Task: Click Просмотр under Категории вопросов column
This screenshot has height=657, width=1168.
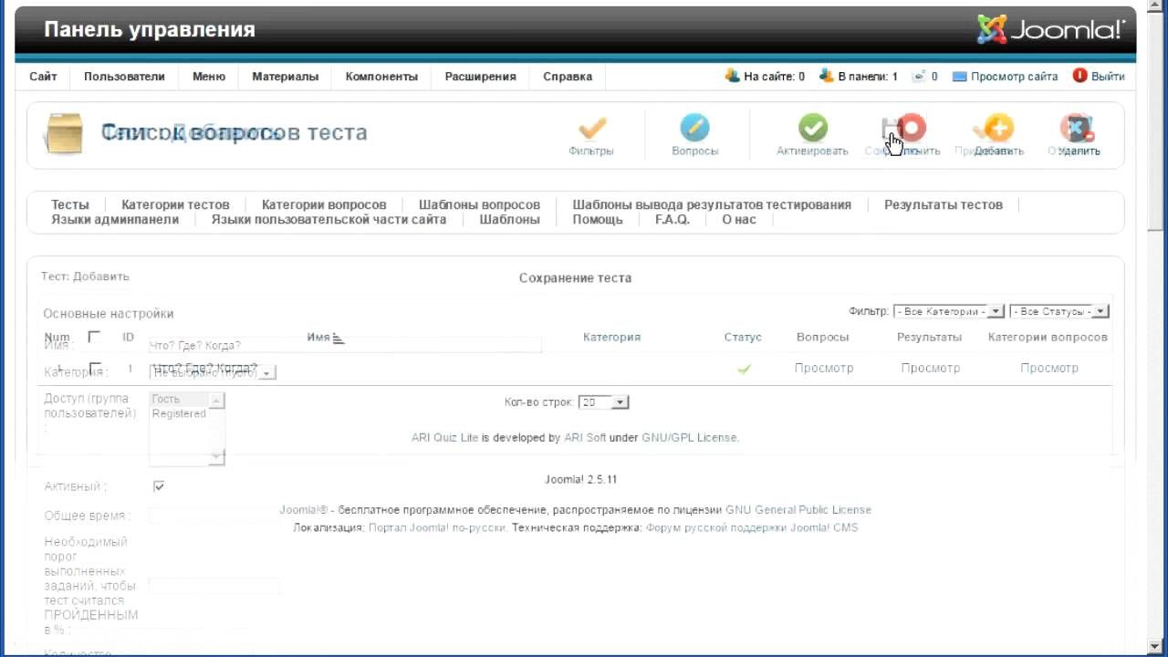Action: pos(1049,368)
